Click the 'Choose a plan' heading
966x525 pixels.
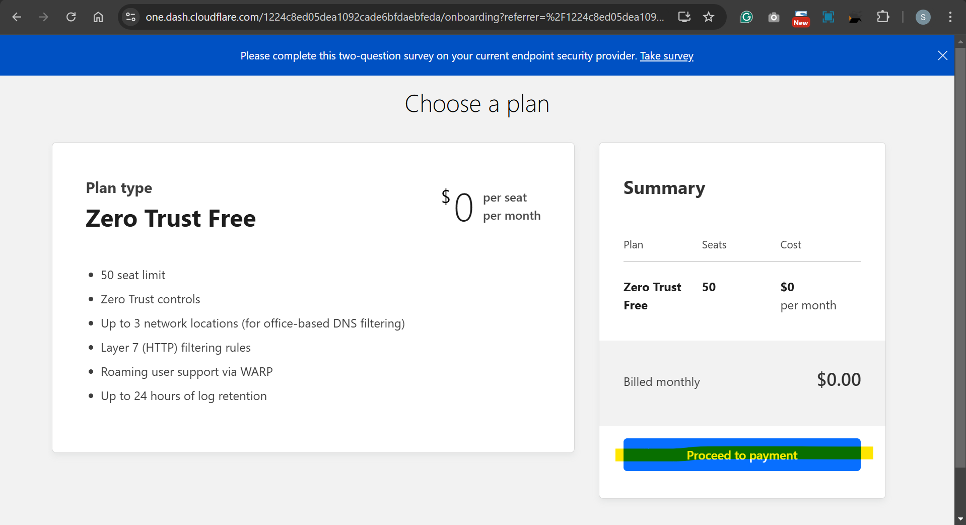(x=477, y=104)
